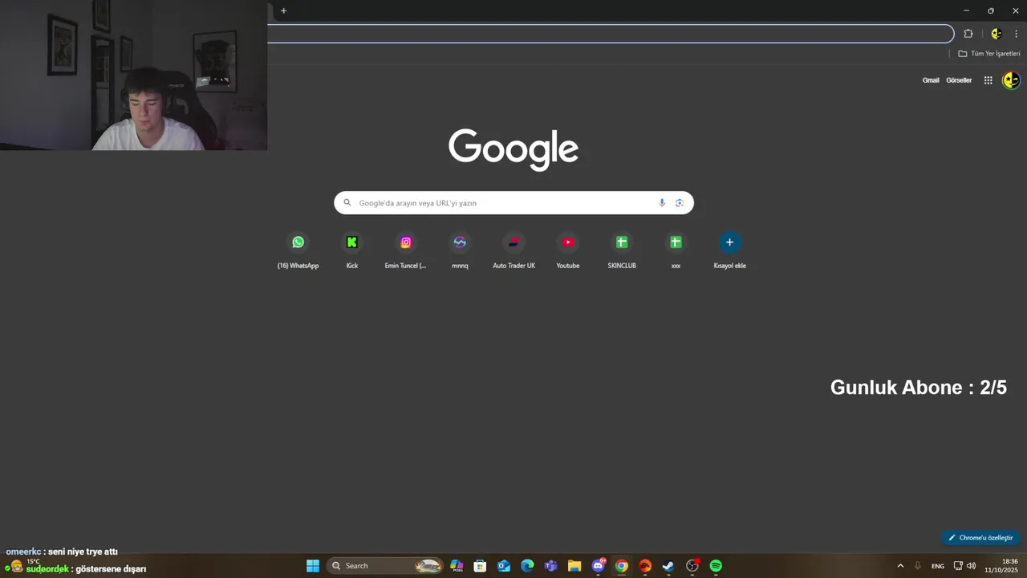Click the Görseller link
This screenshot has height=578, width=1027.
(959, 80)
